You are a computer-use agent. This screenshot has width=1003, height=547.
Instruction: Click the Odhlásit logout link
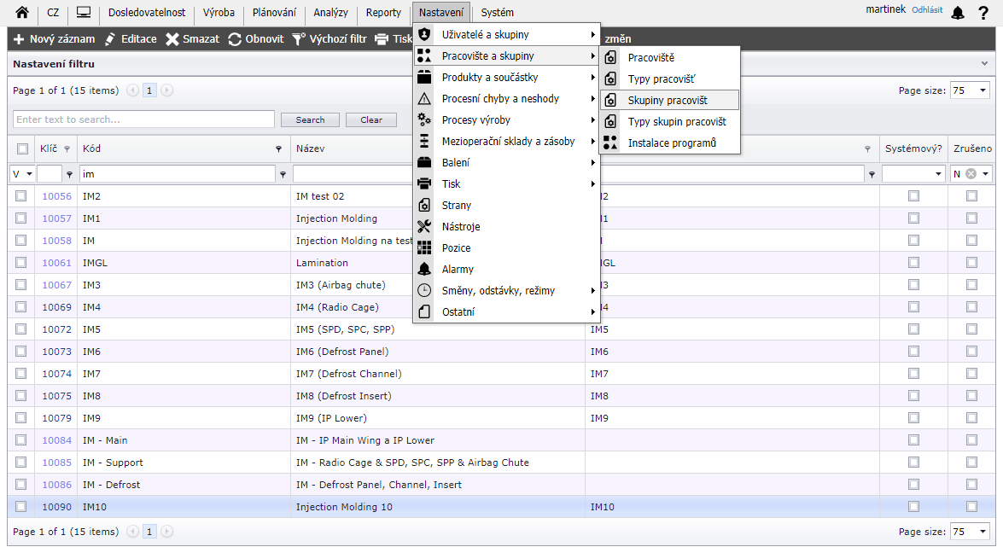(927, 10)
